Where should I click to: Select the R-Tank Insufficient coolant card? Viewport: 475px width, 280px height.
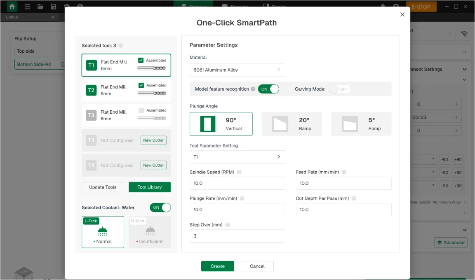tap(150, 232)
